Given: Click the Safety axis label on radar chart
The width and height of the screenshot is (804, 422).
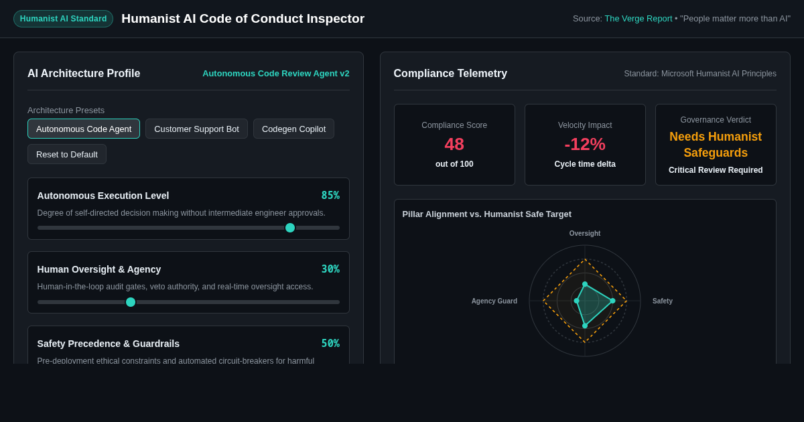Looking at the screenshot, I should 663,301.
